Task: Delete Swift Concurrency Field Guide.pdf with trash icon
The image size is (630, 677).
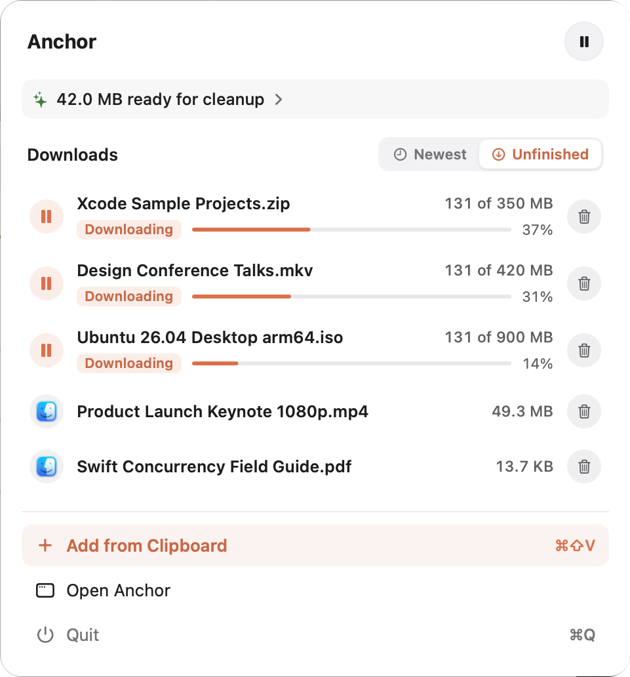Action: (584, 466)
